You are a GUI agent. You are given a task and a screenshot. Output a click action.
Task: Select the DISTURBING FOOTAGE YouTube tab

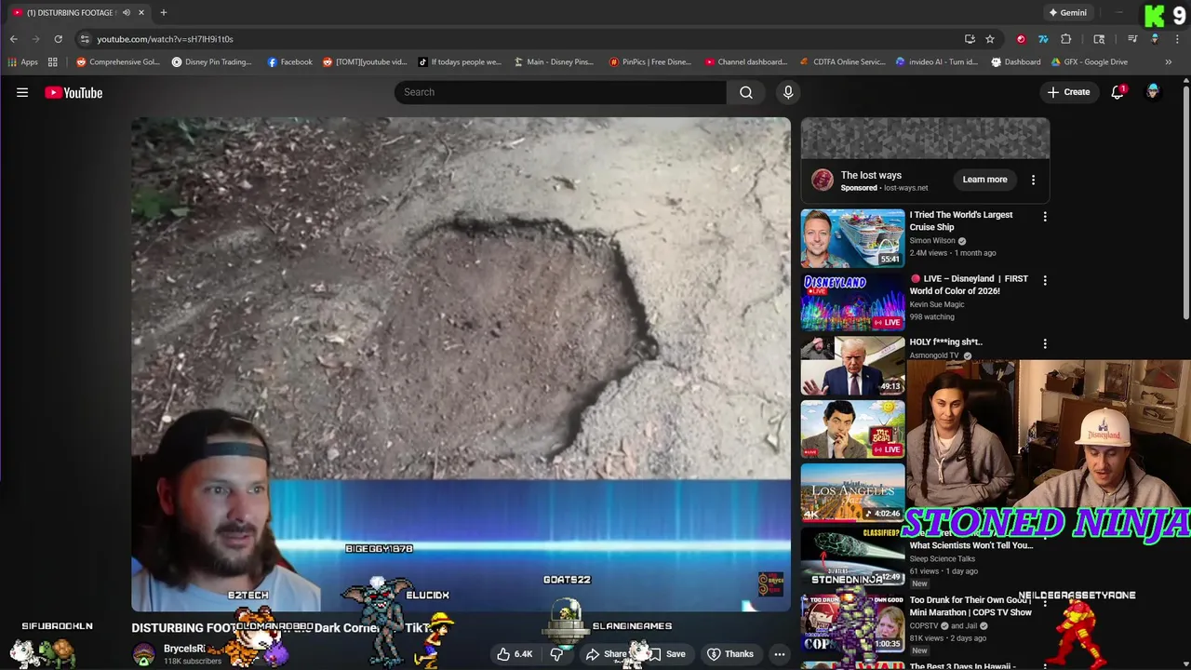click(79, 13)
